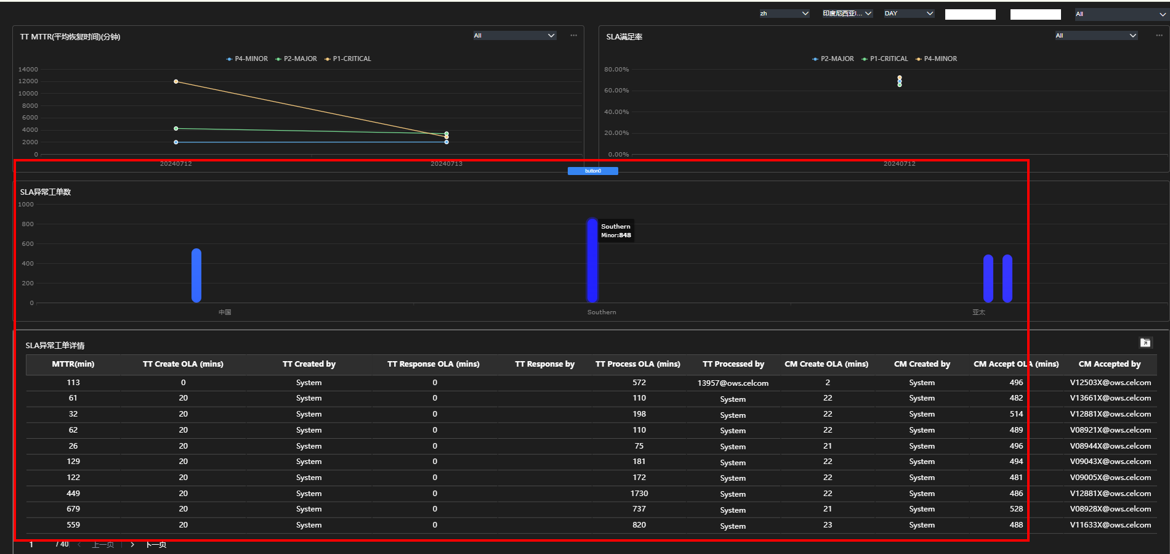Click the 中国 bar in SLA异常工单数 chart
Screen dimensions: 1170x554
196,275
